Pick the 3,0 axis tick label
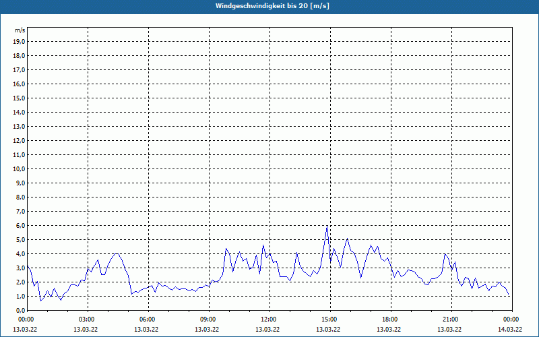539x337 pixels. click(21, 268)
